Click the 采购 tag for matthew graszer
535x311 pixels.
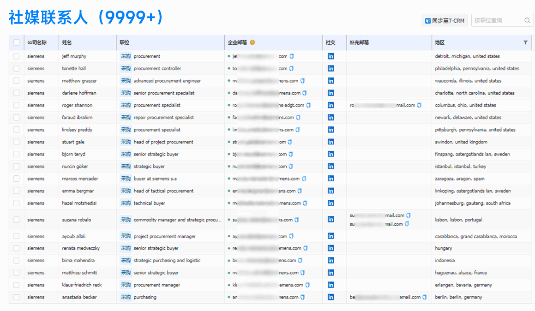[126, 81]
